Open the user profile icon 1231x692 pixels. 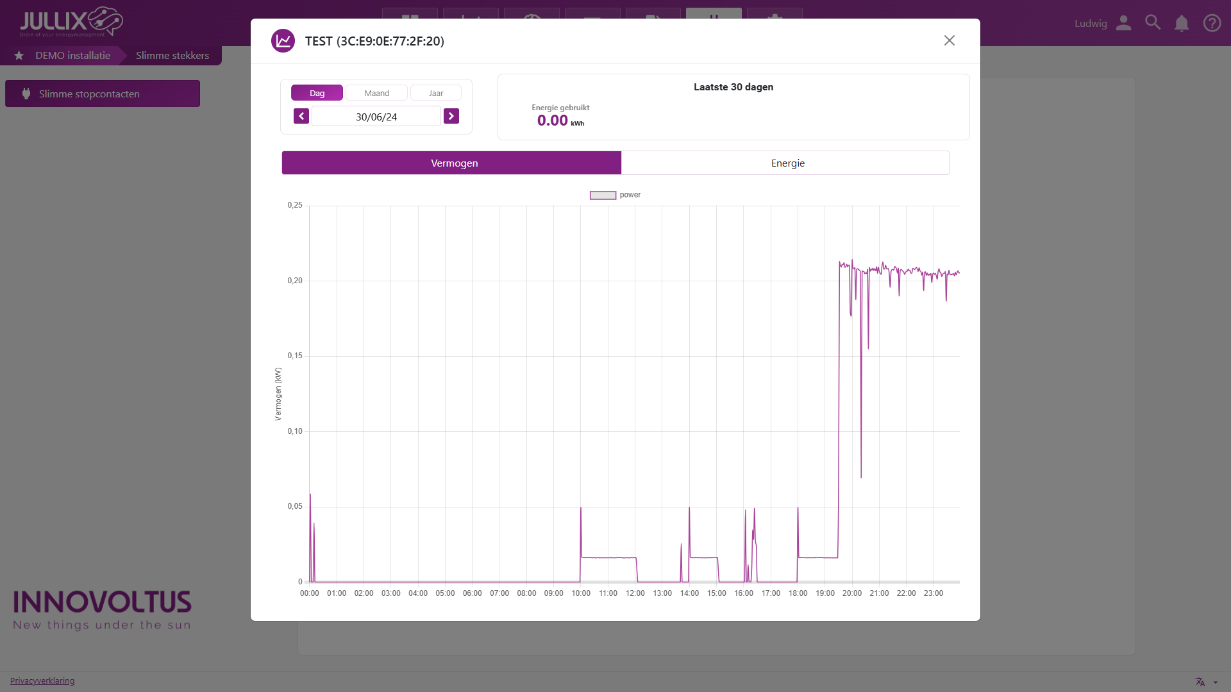coord(1123,23)
